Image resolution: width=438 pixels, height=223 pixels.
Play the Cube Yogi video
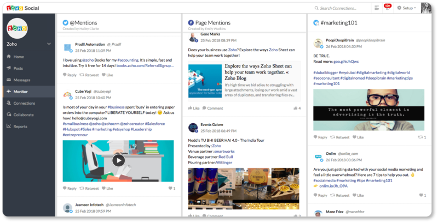pyautogui.click(x=118, y=160)
